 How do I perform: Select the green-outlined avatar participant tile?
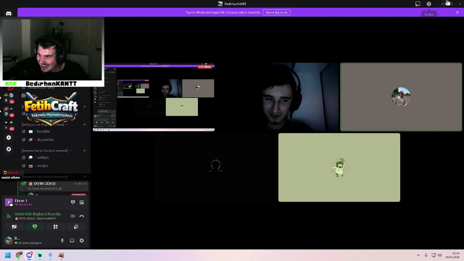(x=401, y=97)
